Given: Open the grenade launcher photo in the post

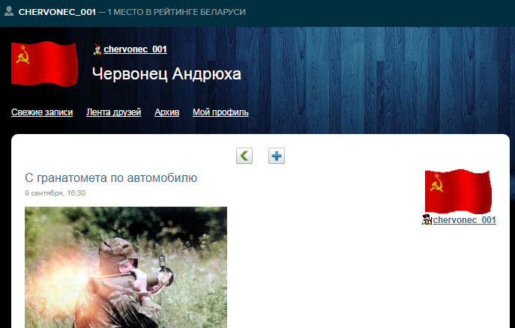Looking at the screenshot, I should (126, 267).
